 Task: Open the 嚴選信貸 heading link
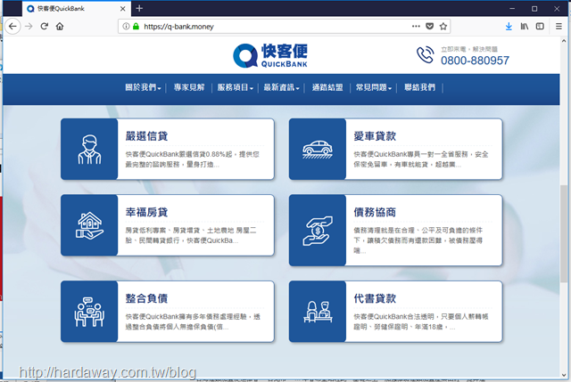[x=146, y=136]
